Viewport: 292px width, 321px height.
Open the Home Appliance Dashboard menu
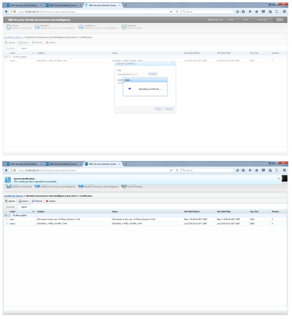pos(19,27)
